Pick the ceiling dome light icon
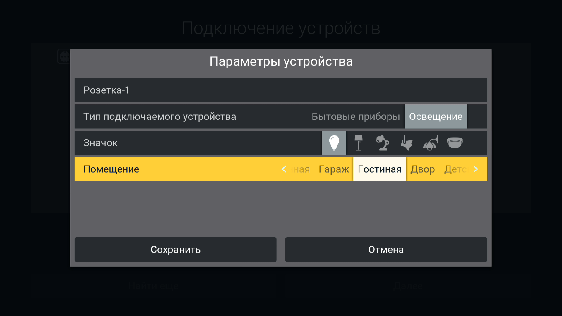 click(455, 143)
